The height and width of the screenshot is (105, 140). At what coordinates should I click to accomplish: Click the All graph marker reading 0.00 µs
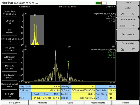point(112,16)
